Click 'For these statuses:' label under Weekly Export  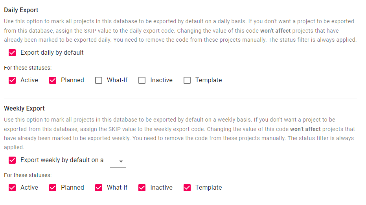[x=28, y=175]
